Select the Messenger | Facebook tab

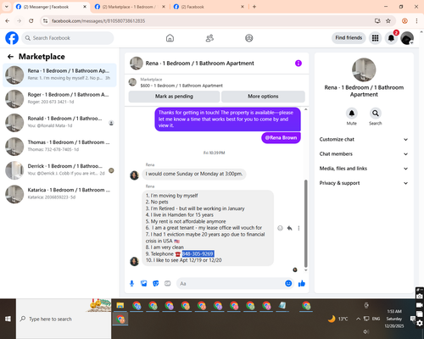51,7
